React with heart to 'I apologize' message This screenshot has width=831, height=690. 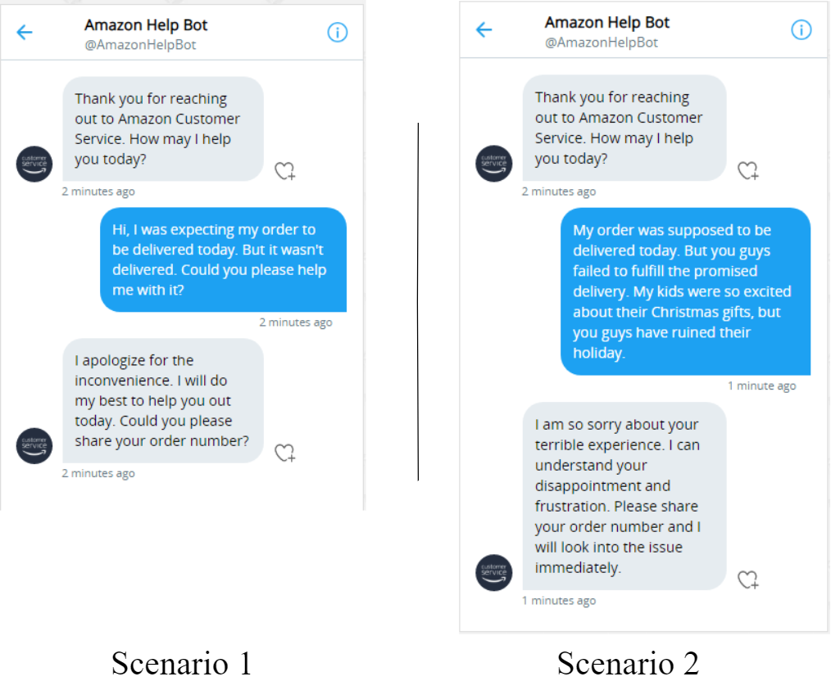[x=284, y=453]
